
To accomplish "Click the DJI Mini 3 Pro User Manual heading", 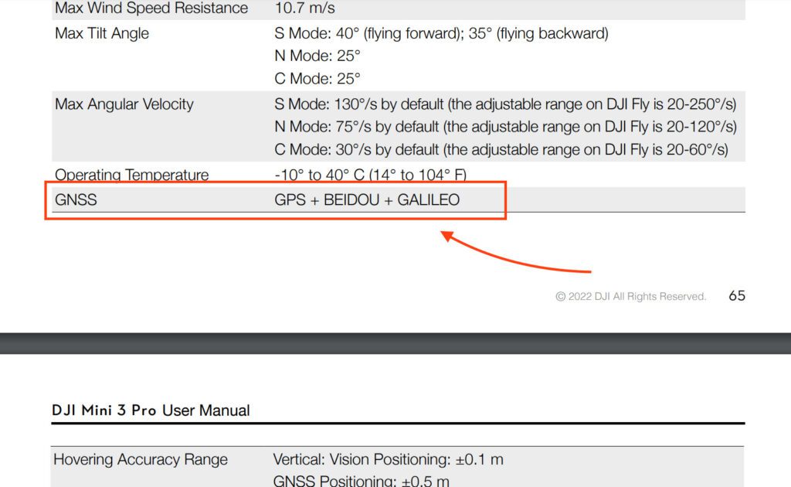I will click(150, 410).
